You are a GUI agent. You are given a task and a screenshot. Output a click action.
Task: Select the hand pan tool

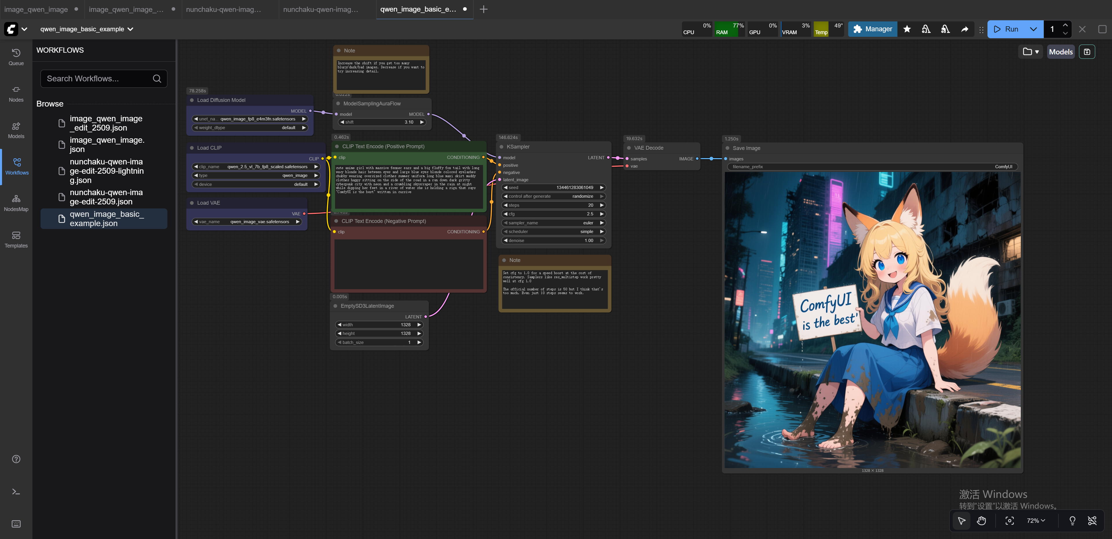coord(981,520)
